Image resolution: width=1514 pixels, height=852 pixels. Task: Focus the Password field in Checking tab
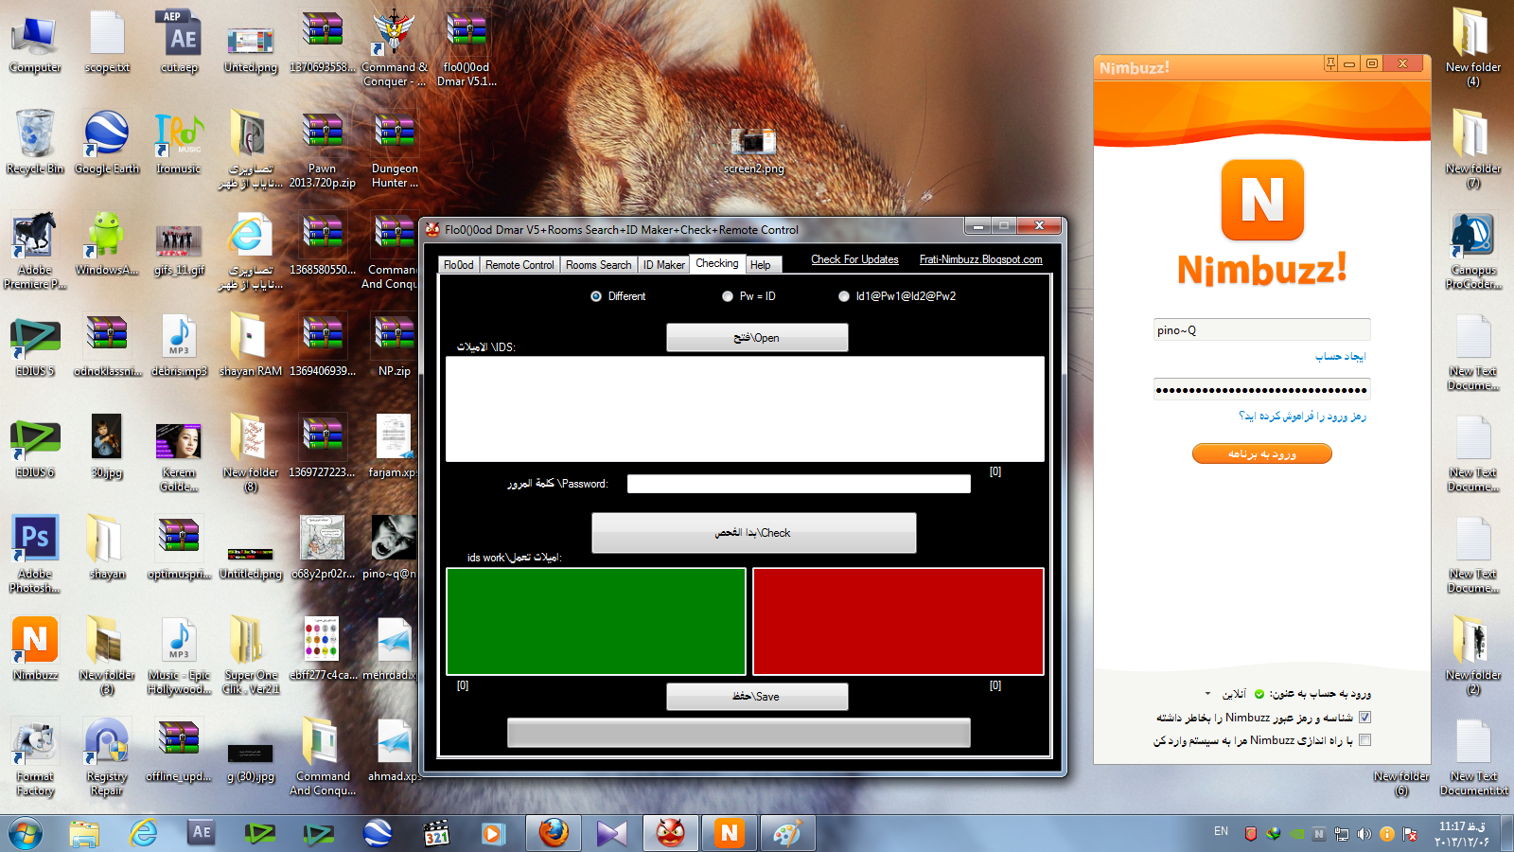click(799, 484)
